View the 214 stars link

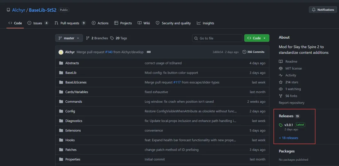(x=289, y=82)
